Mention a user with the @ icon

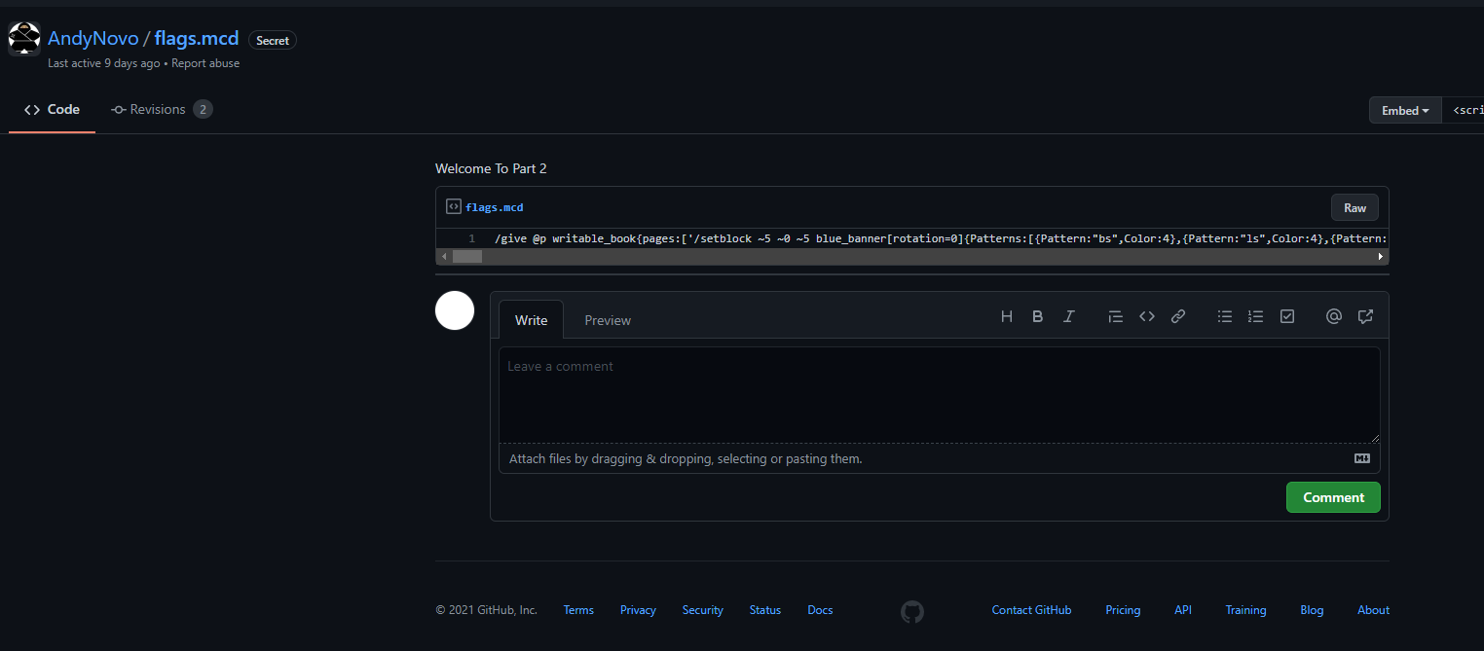click(1334, 316)
